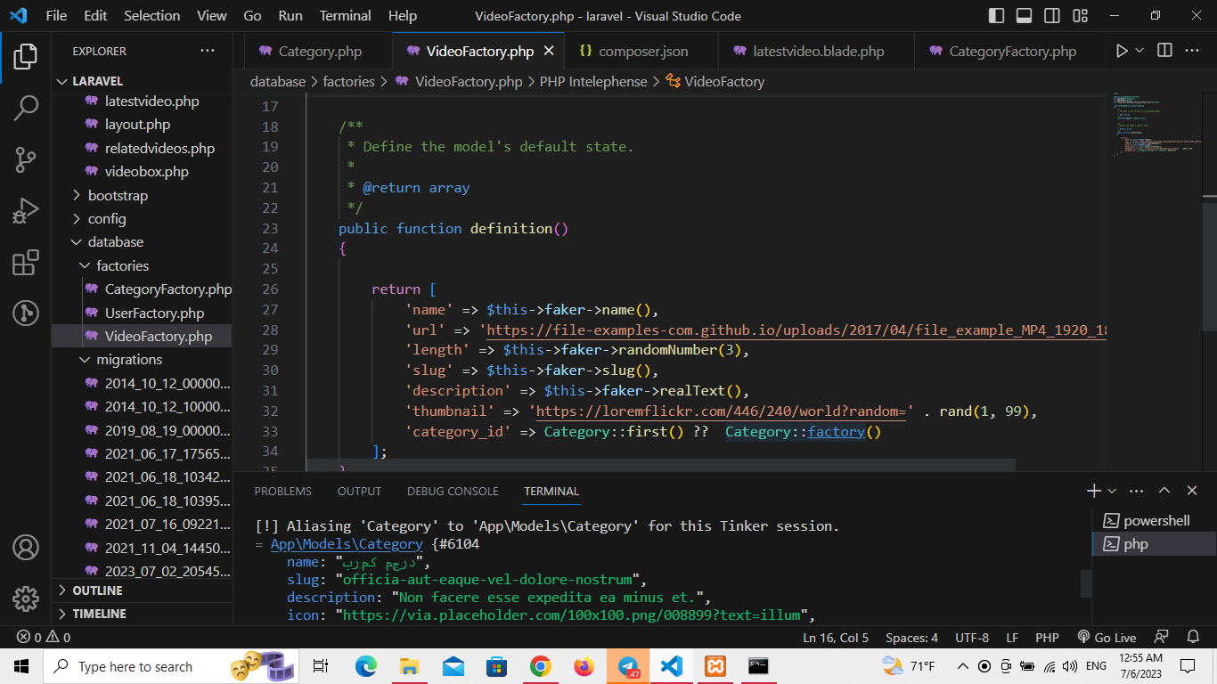Open the Search view in activity bar
This screenshot has height=684, width=1217.
26,109
